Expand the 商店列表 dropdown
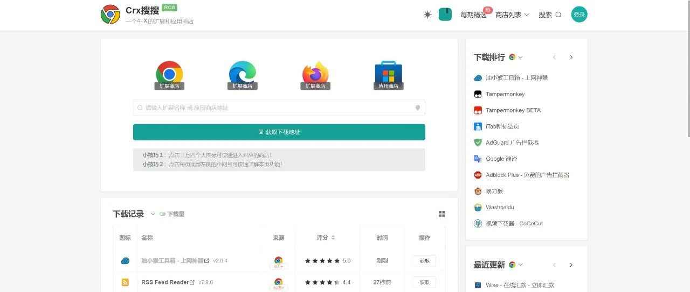The width and height of the screenshot is (690, 292). 512,15
